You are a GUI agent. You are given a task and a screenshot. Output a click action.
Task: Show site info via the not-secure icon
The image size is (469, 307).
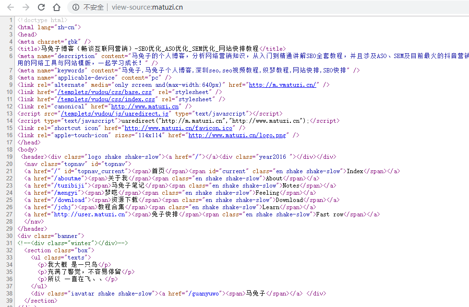[x=76, y=7]
